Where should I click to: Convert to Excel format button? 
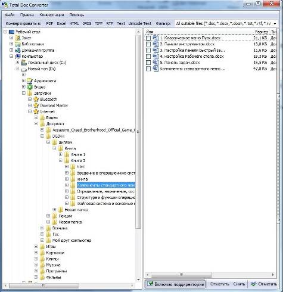coord(61,23)
